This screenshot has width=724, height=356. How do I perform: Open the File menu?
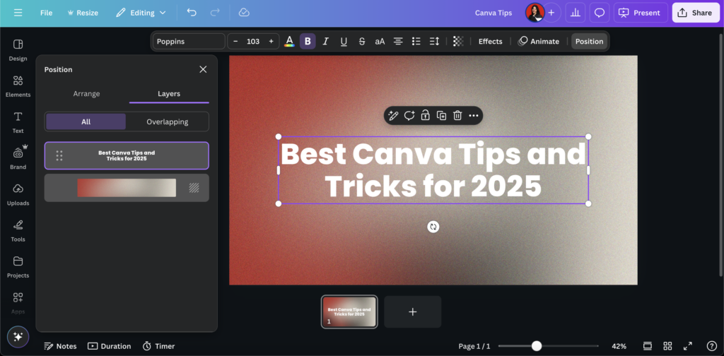[46, 13]
